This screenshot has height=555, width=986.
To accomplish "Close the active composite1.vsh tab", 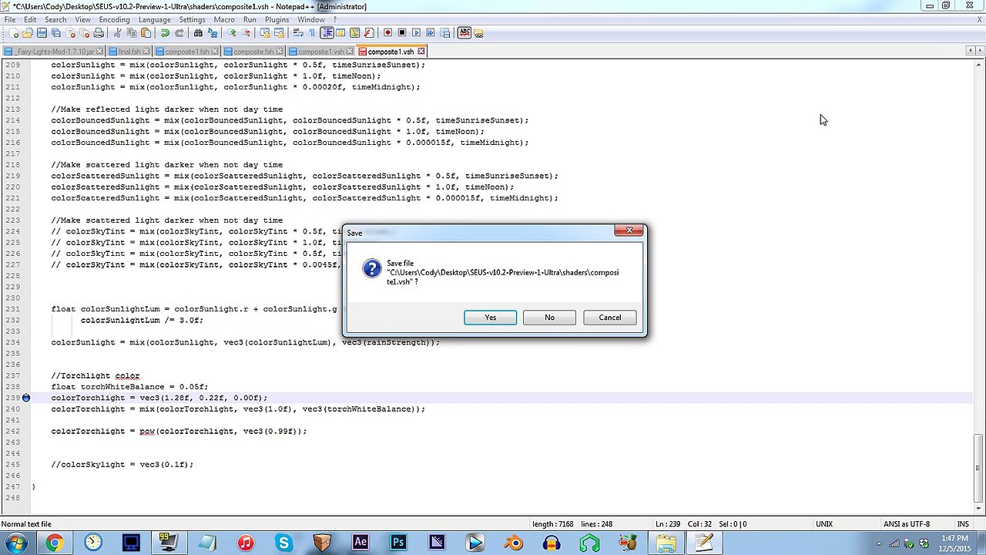I will click(421, 52).
